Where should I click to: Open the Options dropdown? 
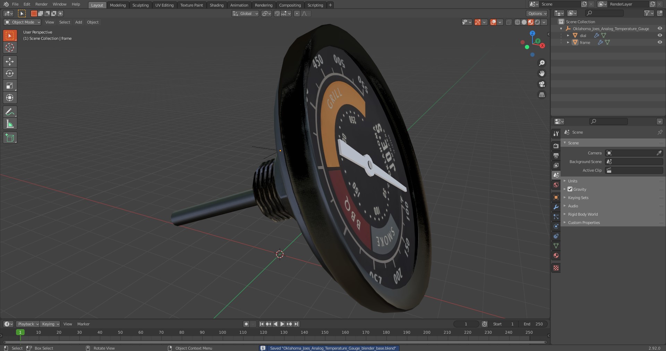point(537,13)
